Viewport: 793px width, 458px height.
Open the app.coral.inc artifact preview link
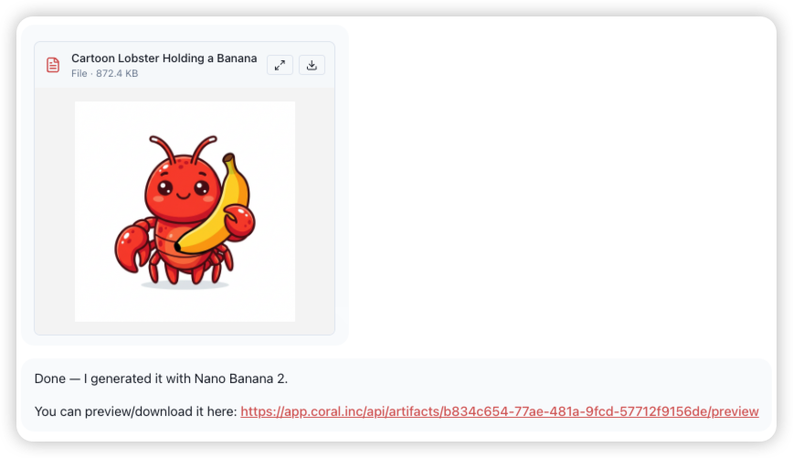(x=499, y=411)
